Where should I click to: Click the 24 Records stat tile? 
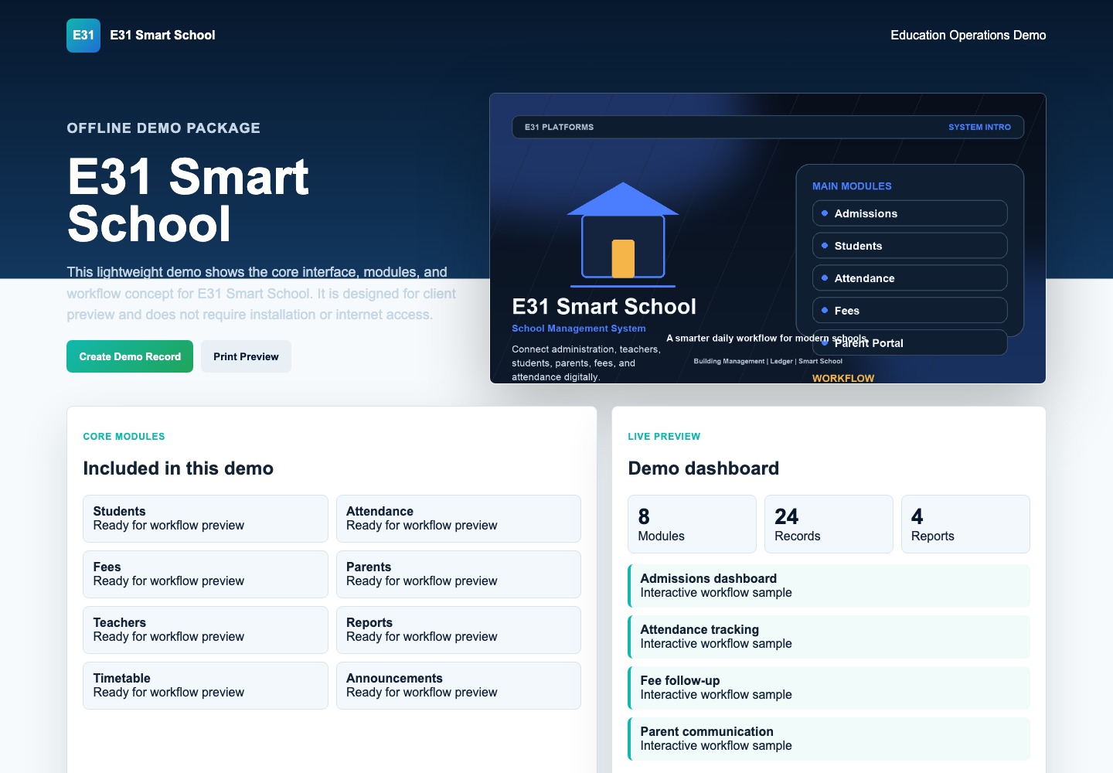coord(829,524)
